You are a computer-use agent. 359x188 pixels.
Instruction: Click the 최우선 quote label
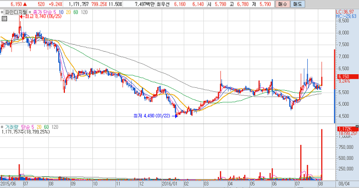coord(163,4)
